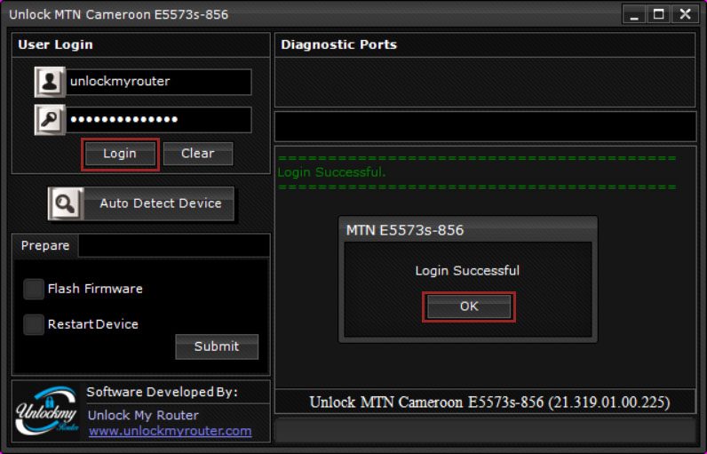Click the user profile icon beside username
707x454 pixels.
click(x=49, y=82)
